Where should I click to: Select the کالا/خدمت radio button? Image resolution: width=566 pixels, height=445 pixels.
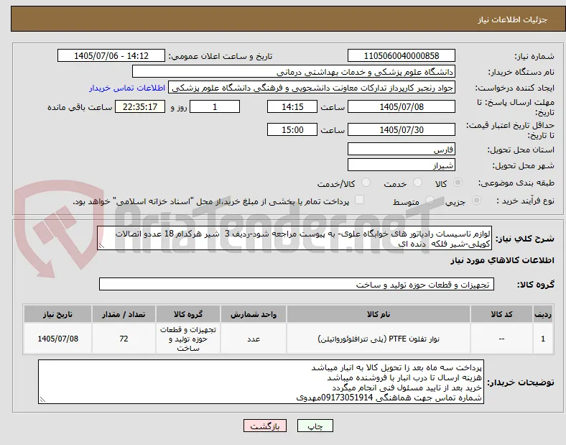point(366,183)
